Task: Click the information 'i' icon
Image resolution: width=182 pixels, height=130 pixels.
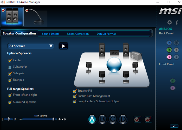Action: 177,23
